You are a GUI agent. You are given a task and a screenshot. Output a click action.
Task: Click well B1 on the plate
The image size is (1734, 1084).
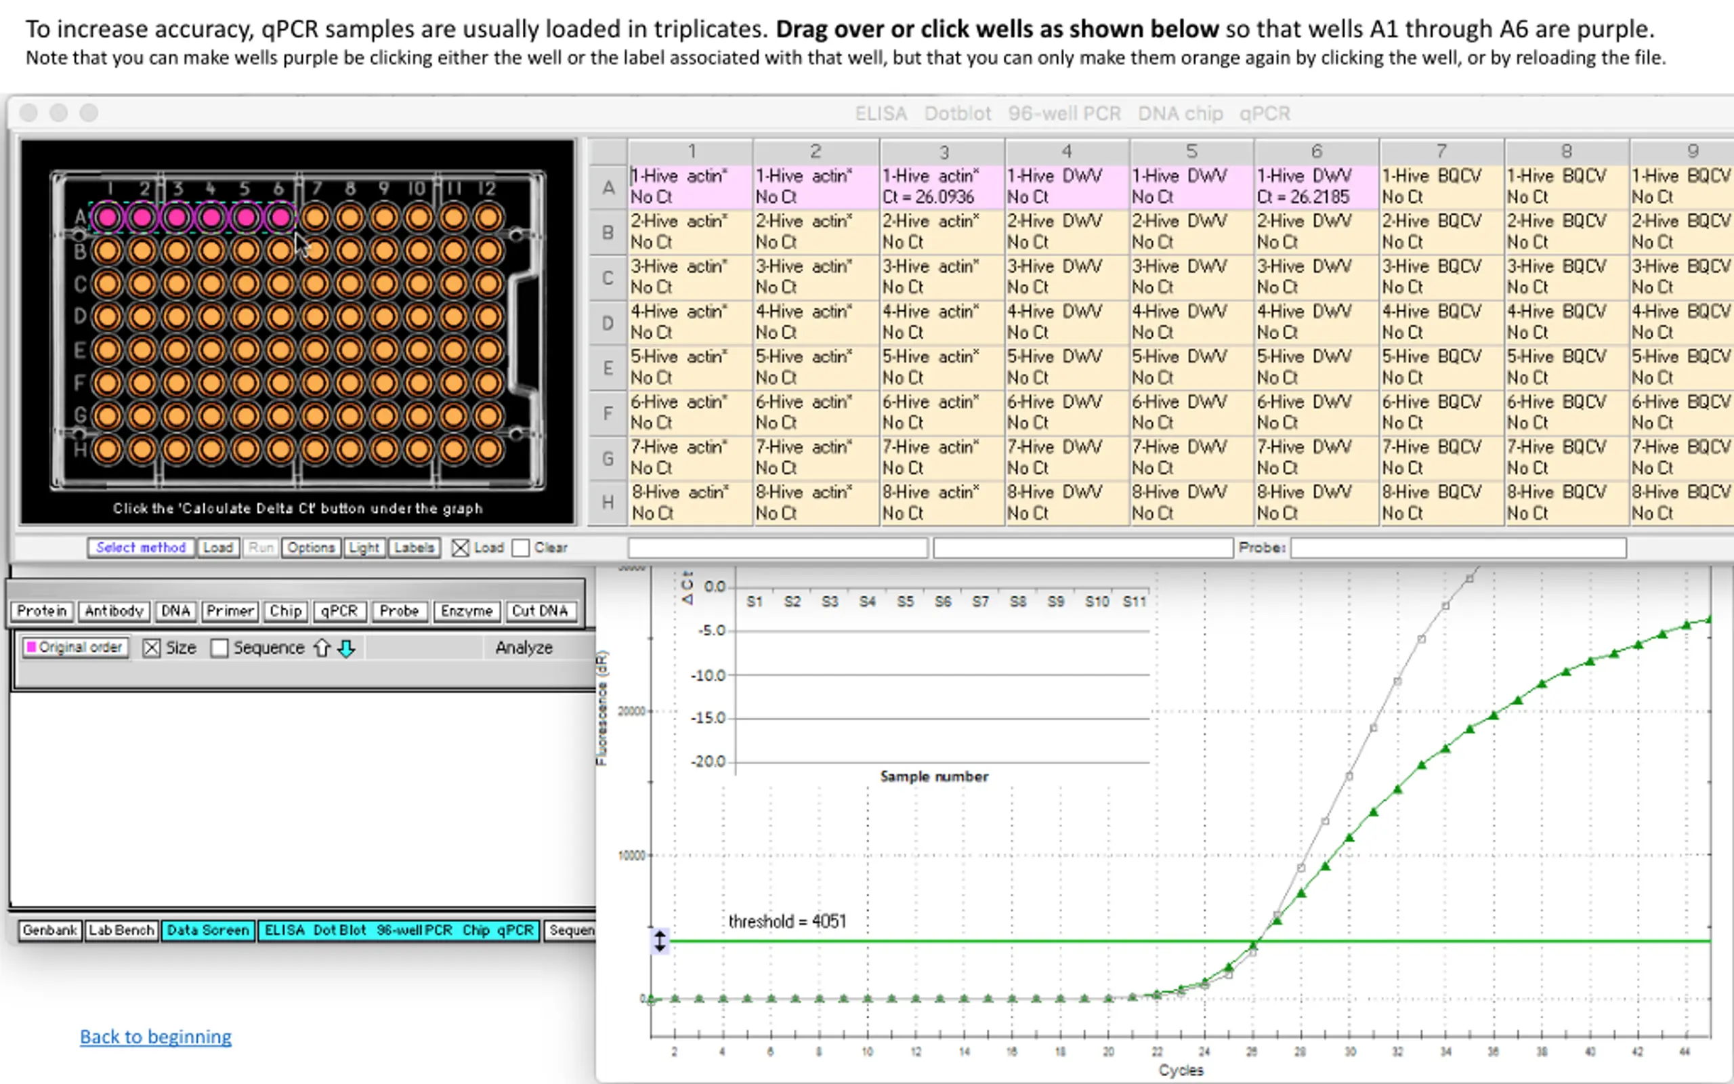[x=108, y=250]
